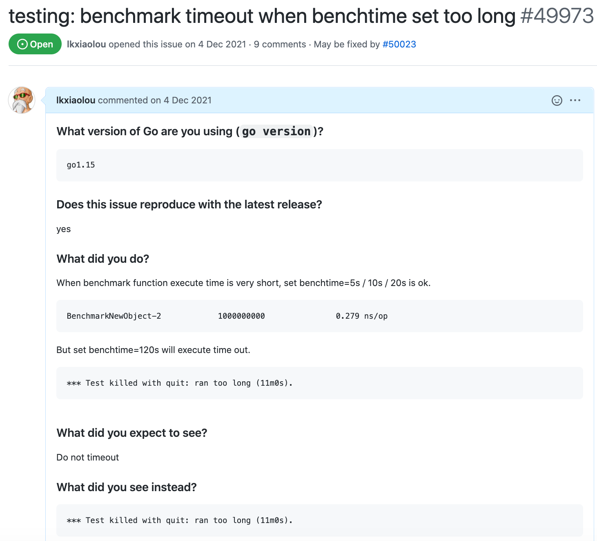Click the go1.15 code block
Screen dimensions: 597x541
319,165
